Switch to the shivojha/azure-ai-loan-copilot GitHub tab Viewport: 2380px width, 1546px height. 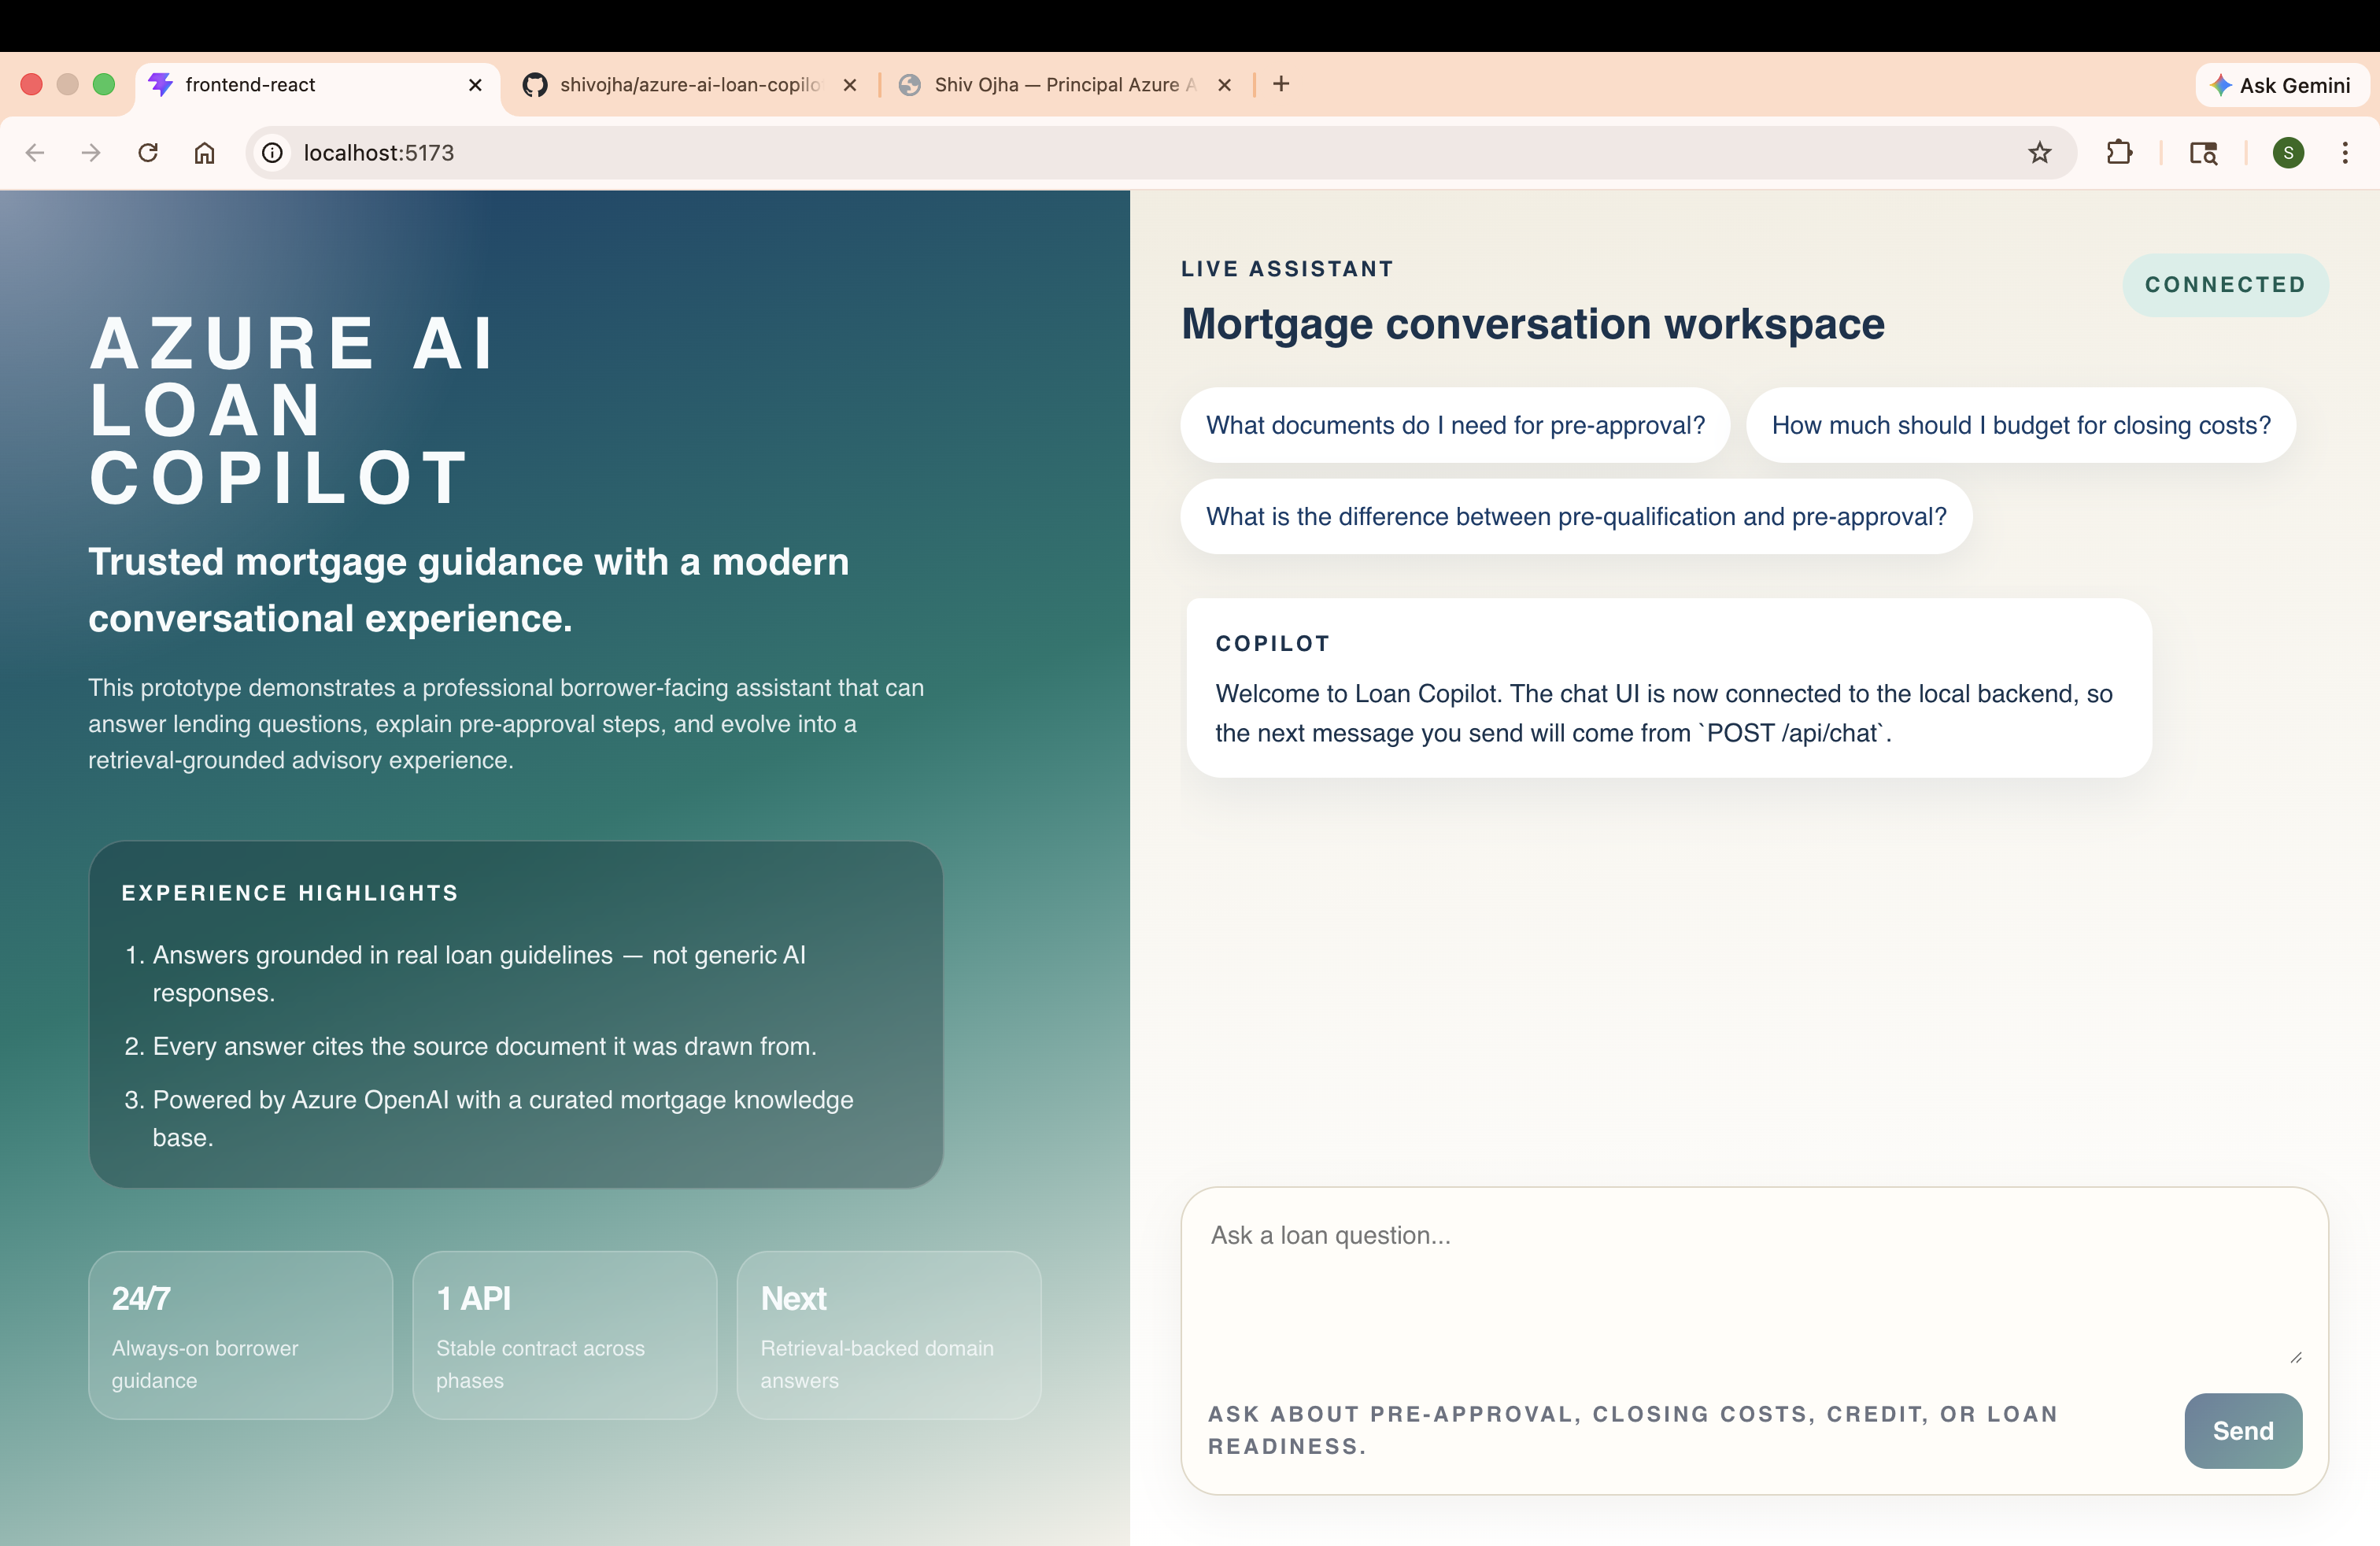click(x=690, y=85)
